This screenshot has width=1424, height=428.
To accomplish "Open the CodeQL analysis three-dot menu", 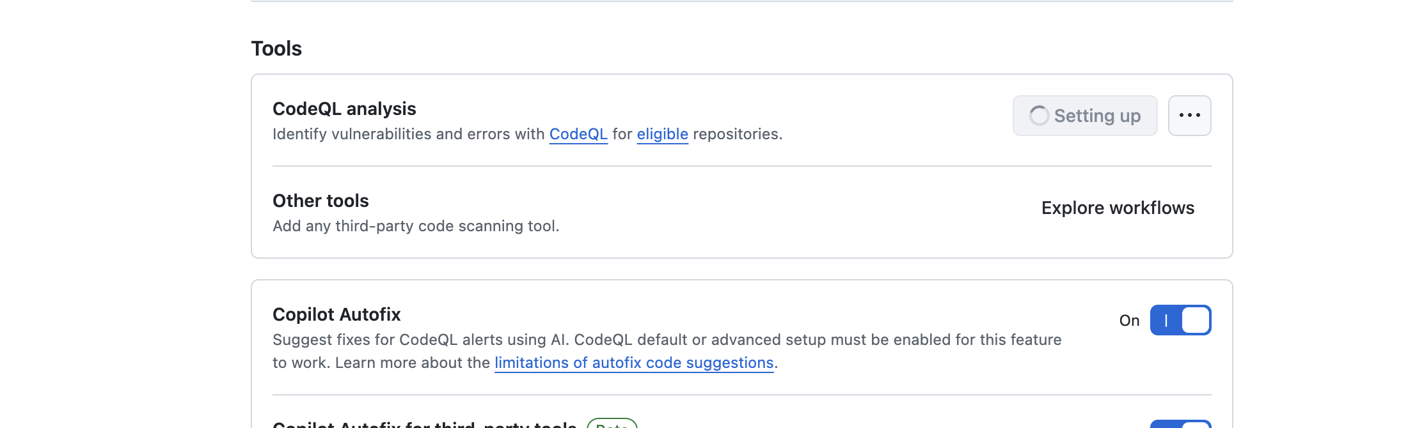I will click(x=1189, y=116).
